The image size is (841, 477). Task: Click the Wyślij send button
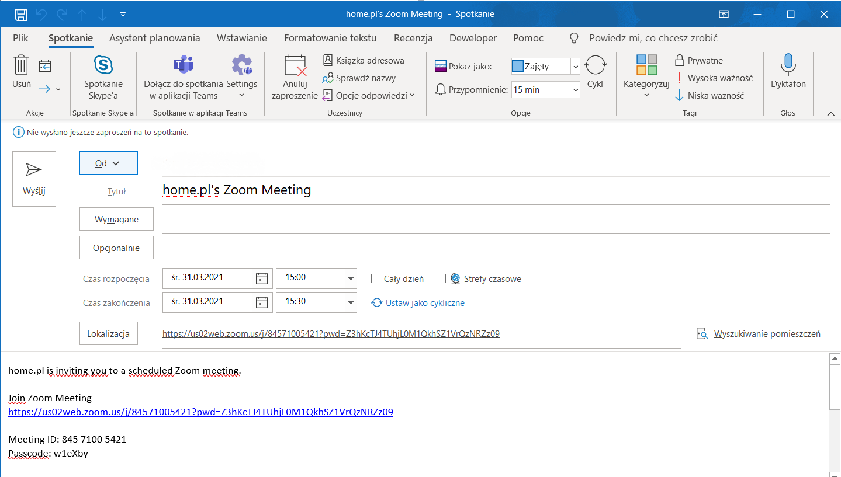point(34,179)
